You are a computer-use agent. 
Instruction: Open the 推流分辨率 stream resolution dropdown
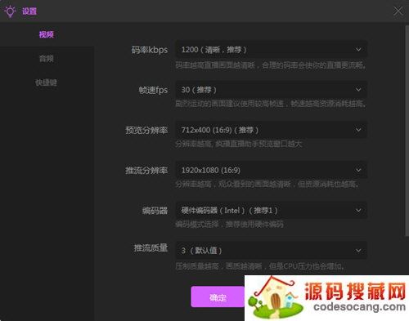coord(271,170)
